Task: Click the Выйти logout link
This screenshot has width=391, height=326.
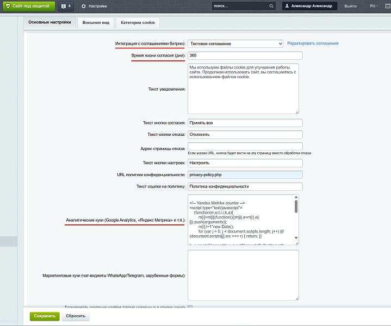Action: point(350,6)
